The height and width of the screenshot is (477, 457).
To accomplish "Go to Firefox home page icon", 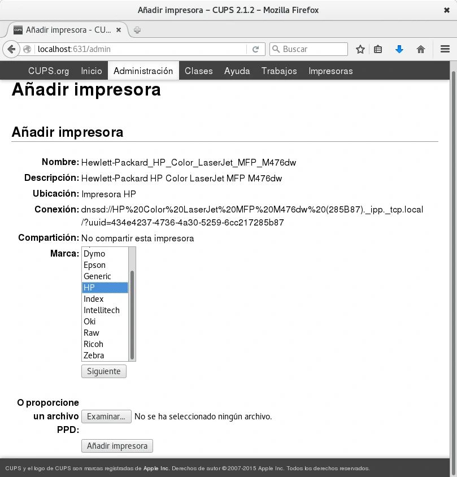I will tap(421, 49).
